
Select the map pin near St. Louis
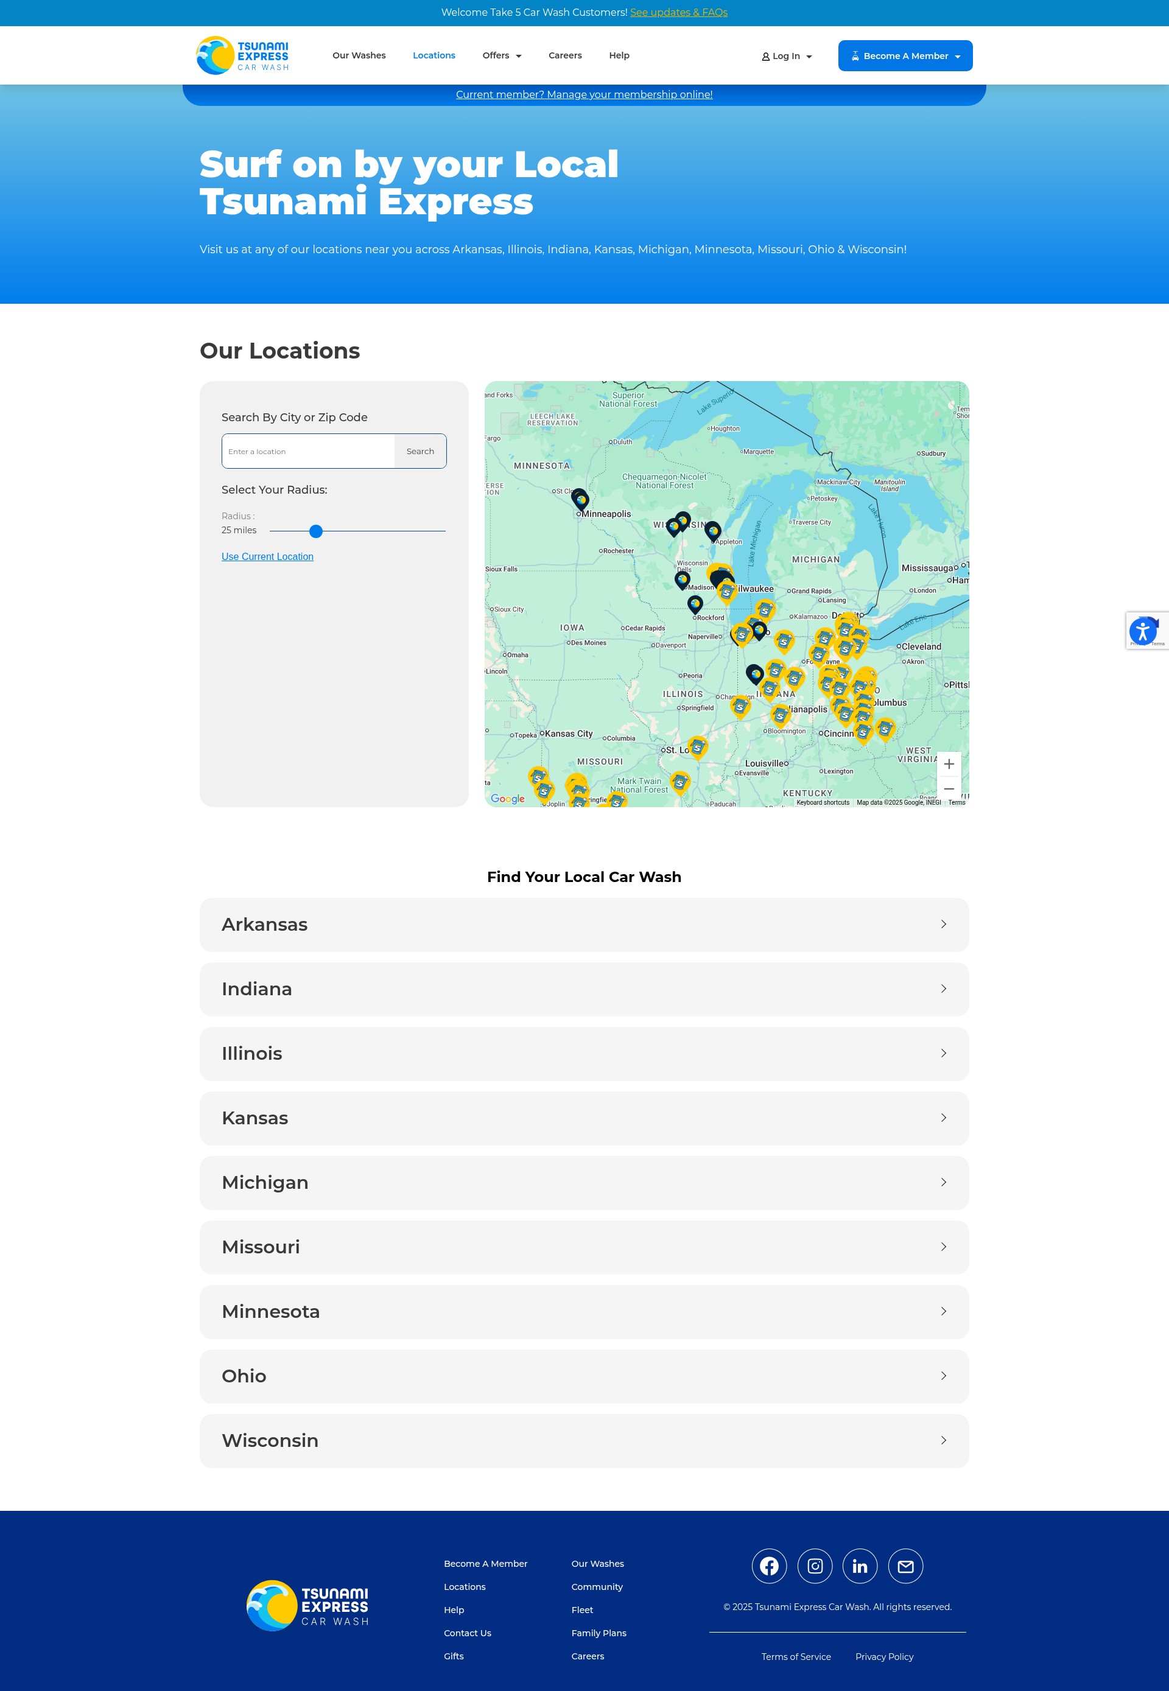tap(698, 746)
